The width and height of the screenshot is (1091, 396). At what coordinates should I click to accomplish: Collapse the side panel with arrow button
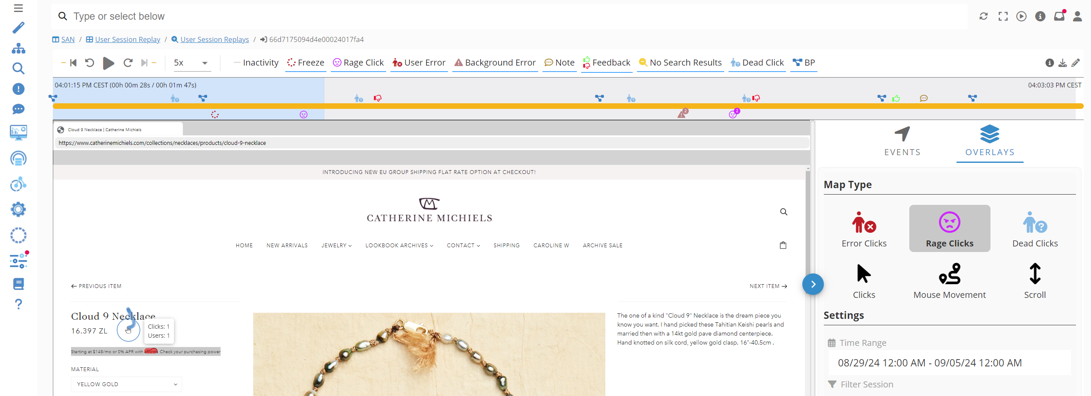(813, 284)
